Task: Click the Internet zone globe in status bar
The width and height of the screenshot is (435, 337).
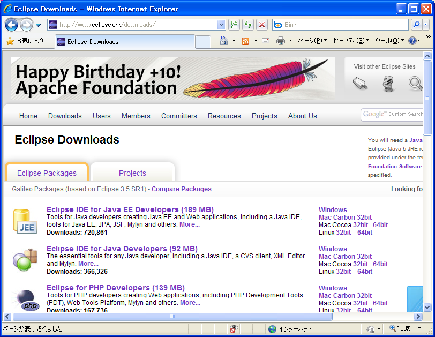Action: 273,329
